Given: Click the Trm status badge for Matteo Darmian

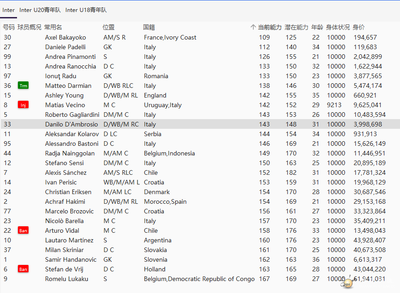Looking at the screenshot, I should pyautogui.click(x=23, y=86).
